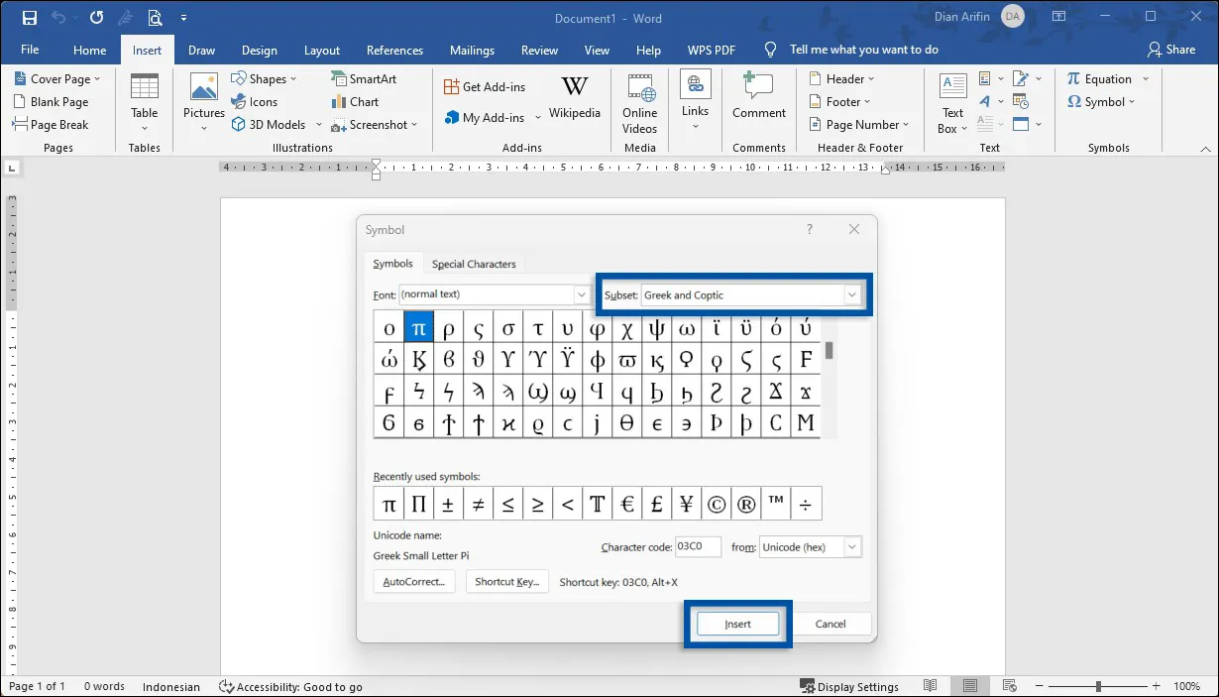Image resolution: width=1219 pixels, height=697 pixels.
Task: Change the 'from' encoding dropdown from Unicode (hex)
Action: (x=850, y=546)
